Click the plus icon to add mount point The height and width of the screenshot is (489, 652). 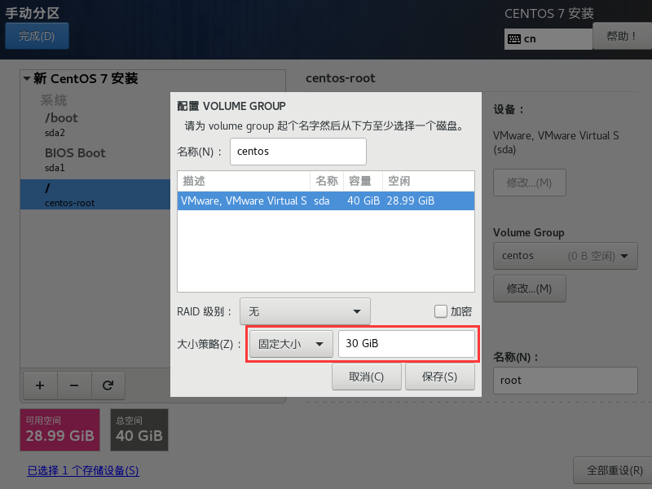tap(39, 385)
